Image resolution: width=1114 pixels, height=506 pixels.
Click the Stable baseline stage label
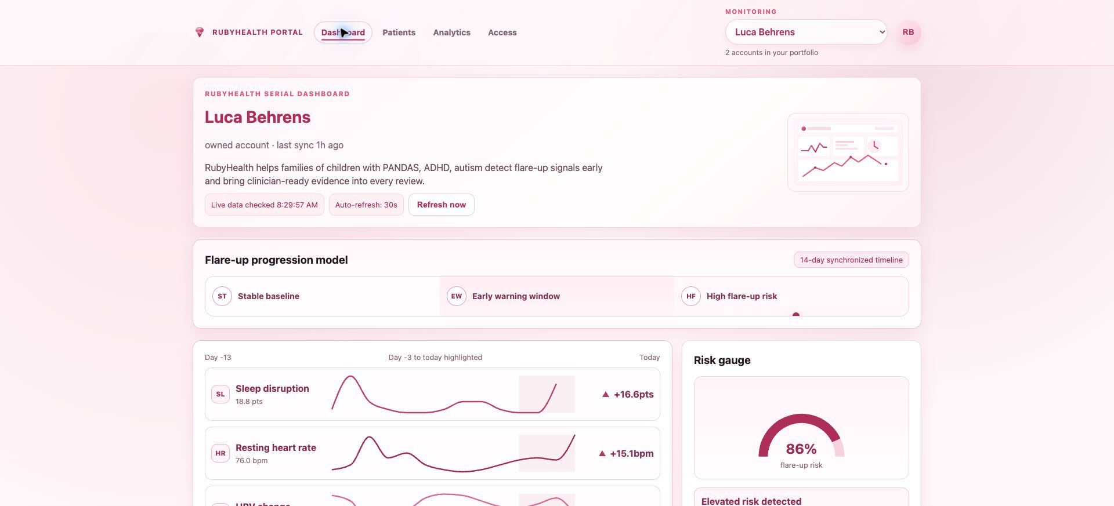(x=269, y=296)
